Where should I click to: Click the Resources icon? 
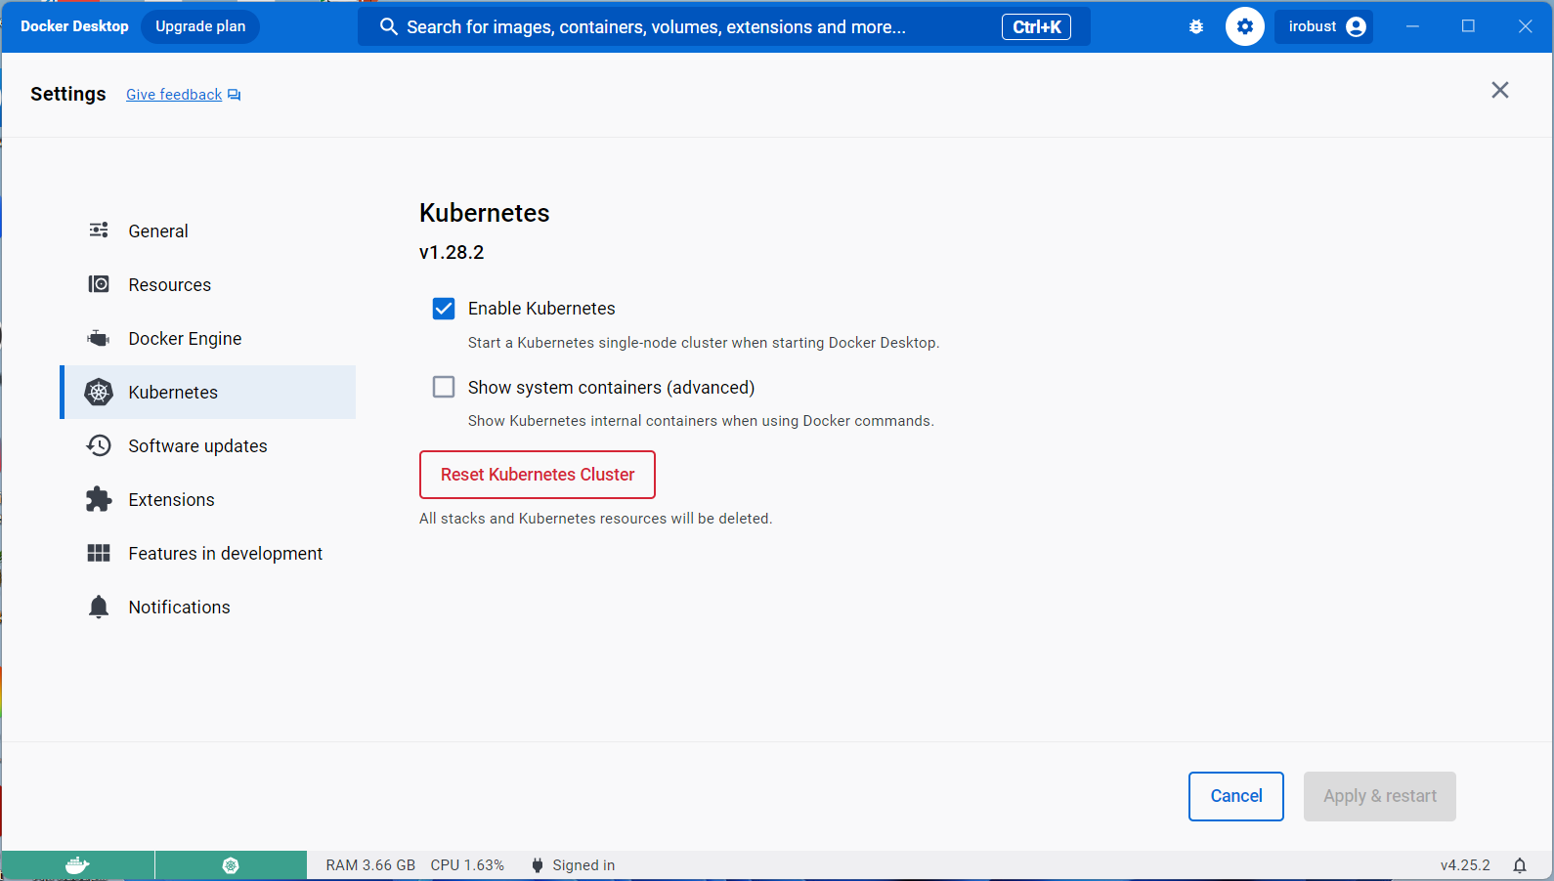pyautogui.click(x=99, y=284)
